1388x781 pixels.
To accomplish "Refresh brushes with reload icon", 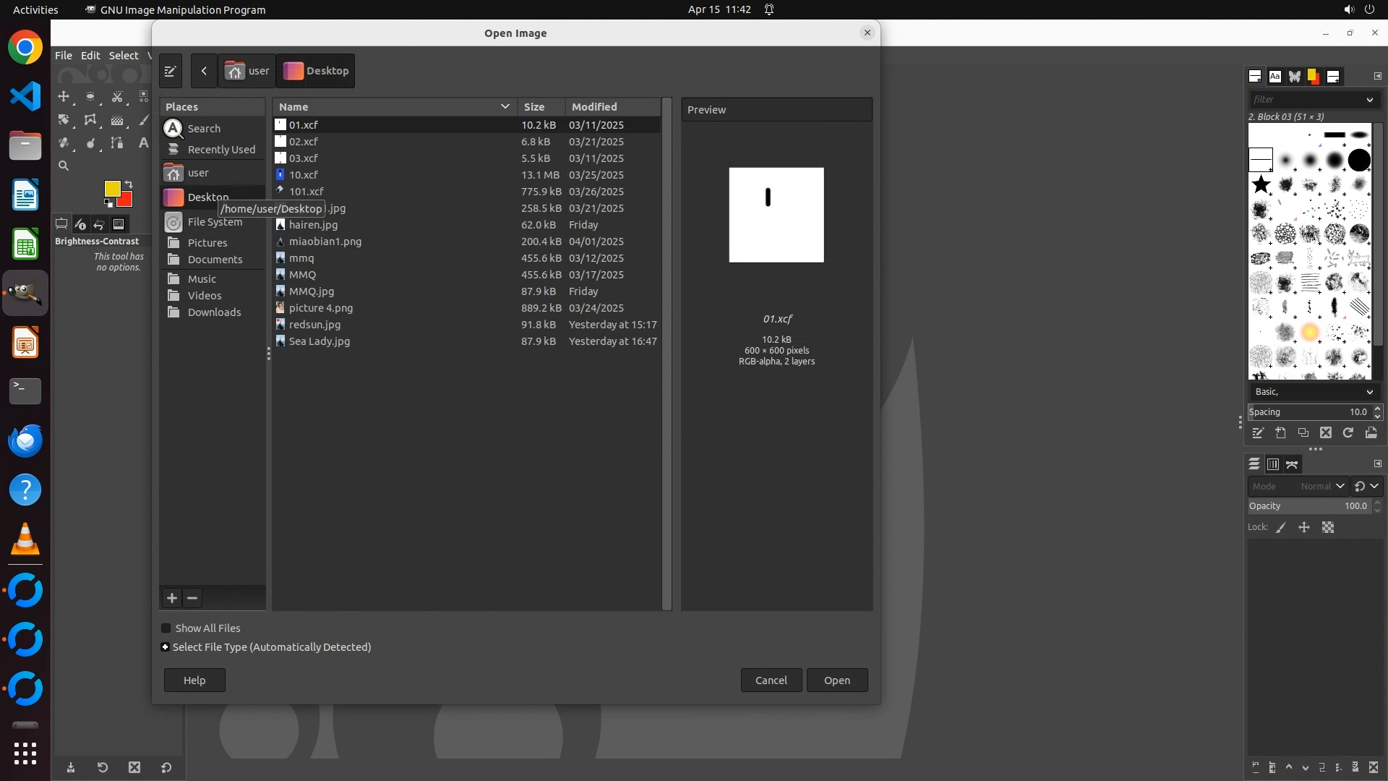I will [x=1348, y=432].
